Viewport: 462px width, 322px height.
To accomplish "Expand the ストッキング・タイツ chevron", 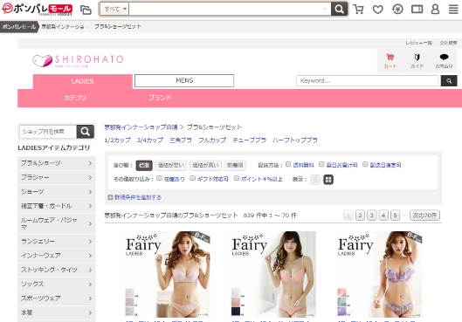I will (x=90, y=270).
